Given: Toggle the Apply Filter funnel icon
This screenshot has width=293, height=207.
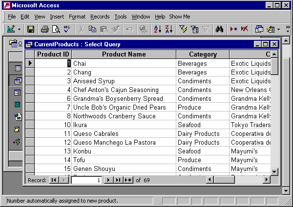Looking at the screenshot, I should coord(206,29).
